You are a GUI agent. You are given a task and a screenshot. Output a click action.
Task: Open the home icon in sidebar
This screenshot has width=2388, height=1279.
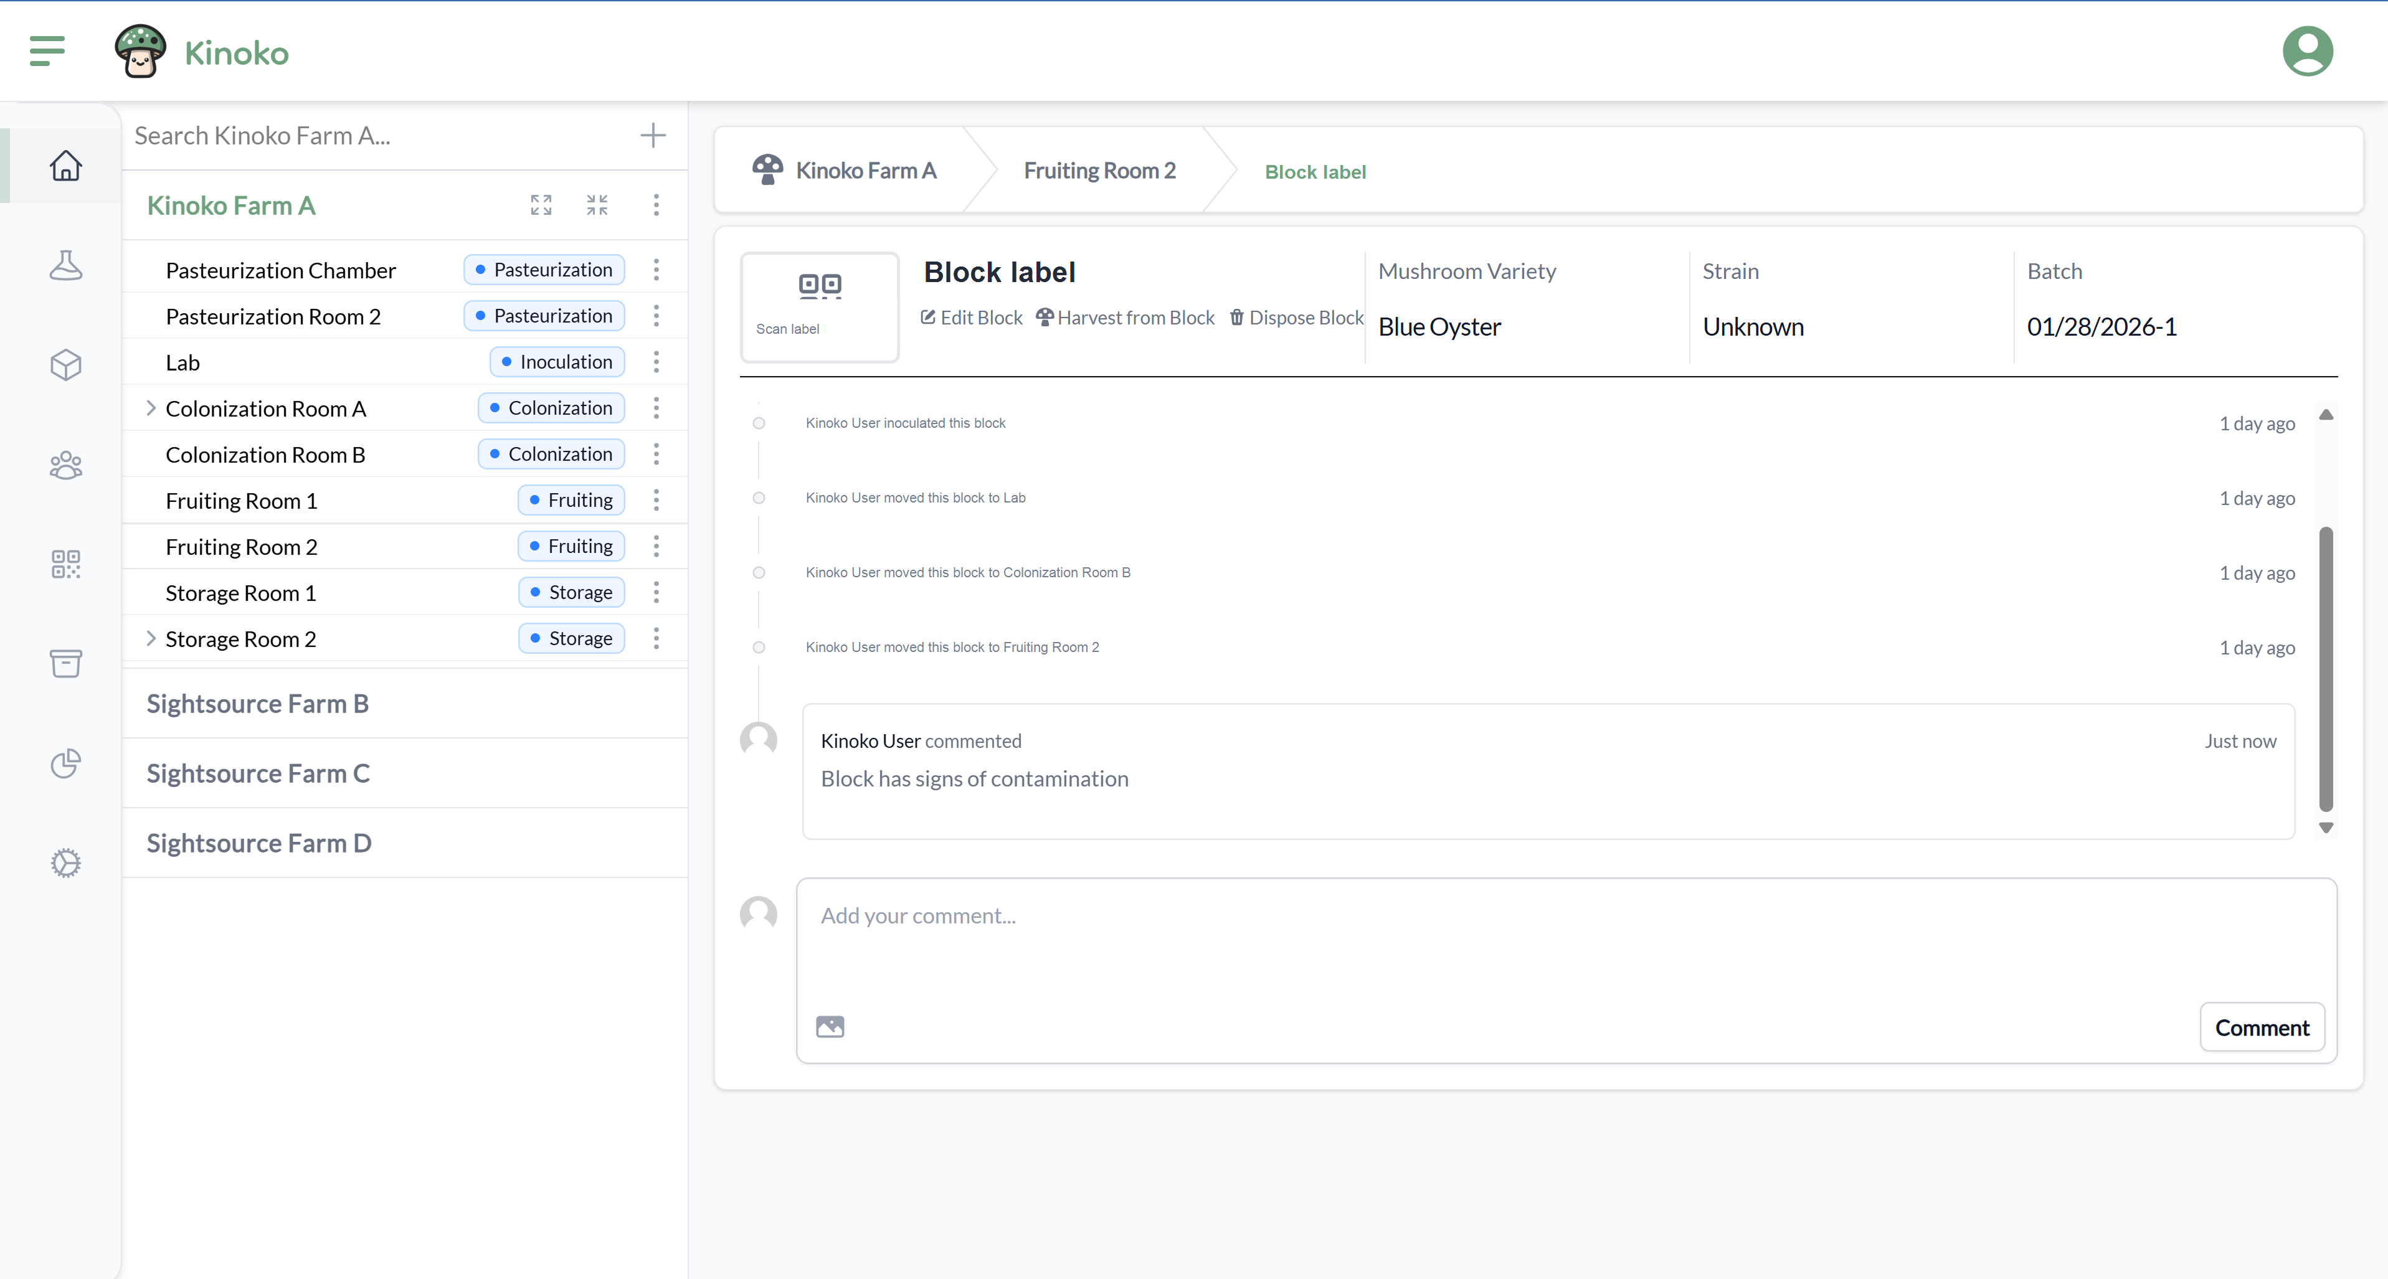(x=66, y=166)
